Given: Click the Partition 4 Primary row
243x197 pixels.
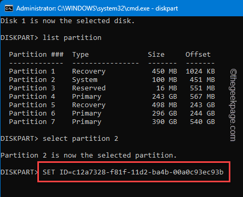Looking at the screenshot, I should 112,97.
